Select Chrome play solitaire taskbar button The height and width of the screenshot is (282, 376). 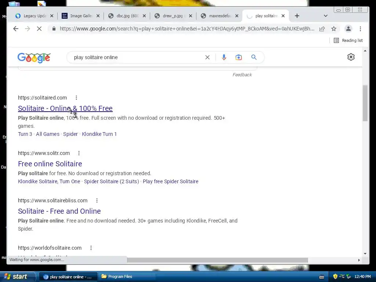click(x=68, y=277)
